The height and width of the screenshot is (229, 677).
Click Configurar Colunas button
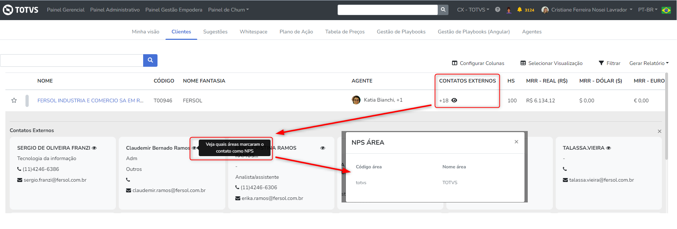(478, 63)
